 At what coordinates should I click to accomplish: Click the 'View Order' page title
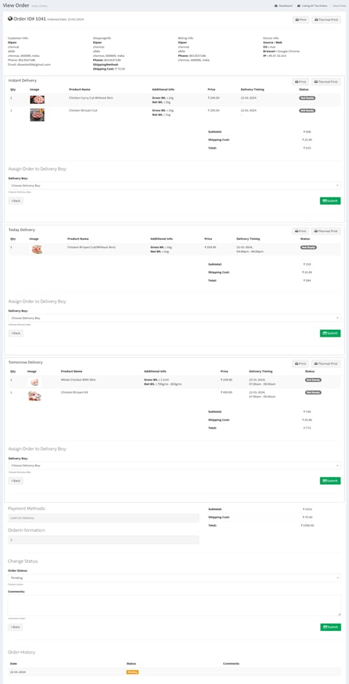tap(16, 5)
